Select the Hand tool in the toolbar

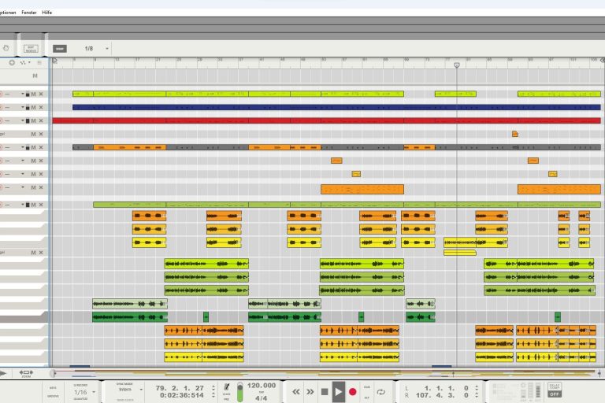(x=6, y=48)
